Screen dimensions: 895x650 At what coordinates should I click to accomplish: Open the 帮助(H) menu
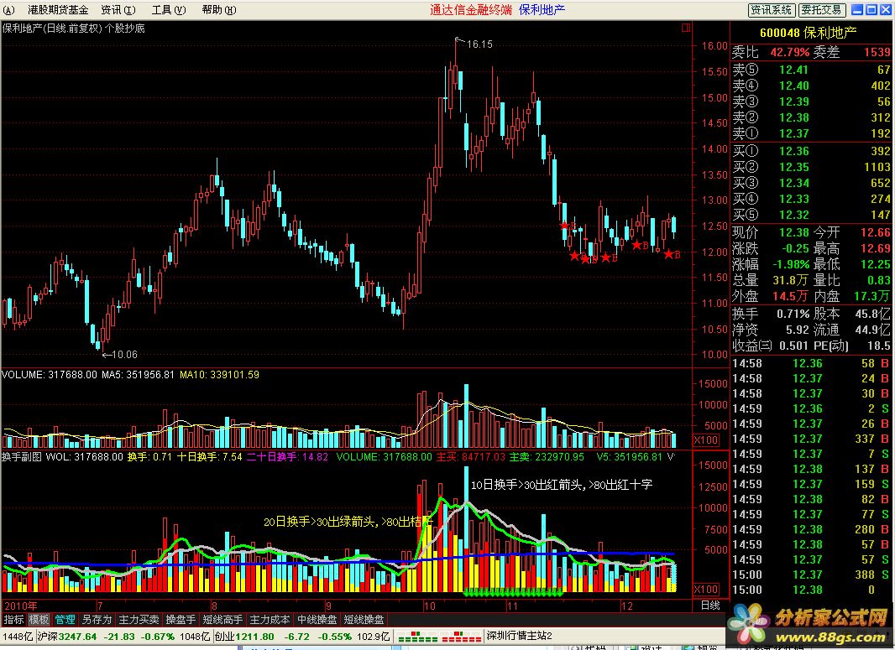(x=219, y=10)
